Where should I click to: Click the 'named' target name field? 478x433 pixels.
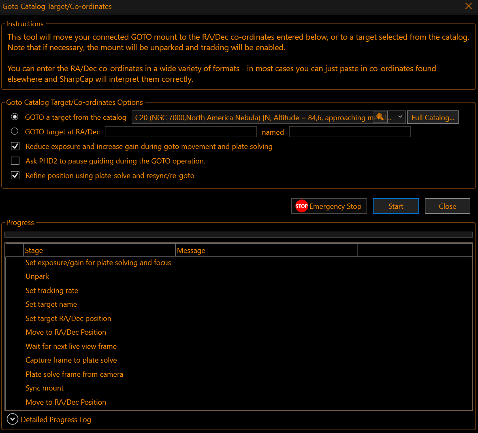(350, 132)
